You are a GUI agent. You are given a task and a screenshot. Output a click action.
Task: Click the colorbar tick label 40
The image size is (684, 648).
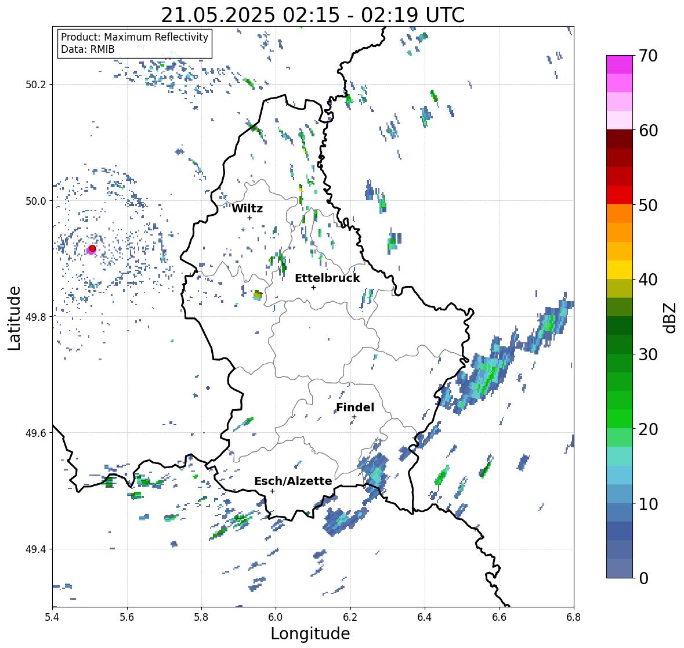click(648, 280)
